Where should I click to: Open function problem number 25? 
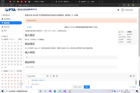12,52
